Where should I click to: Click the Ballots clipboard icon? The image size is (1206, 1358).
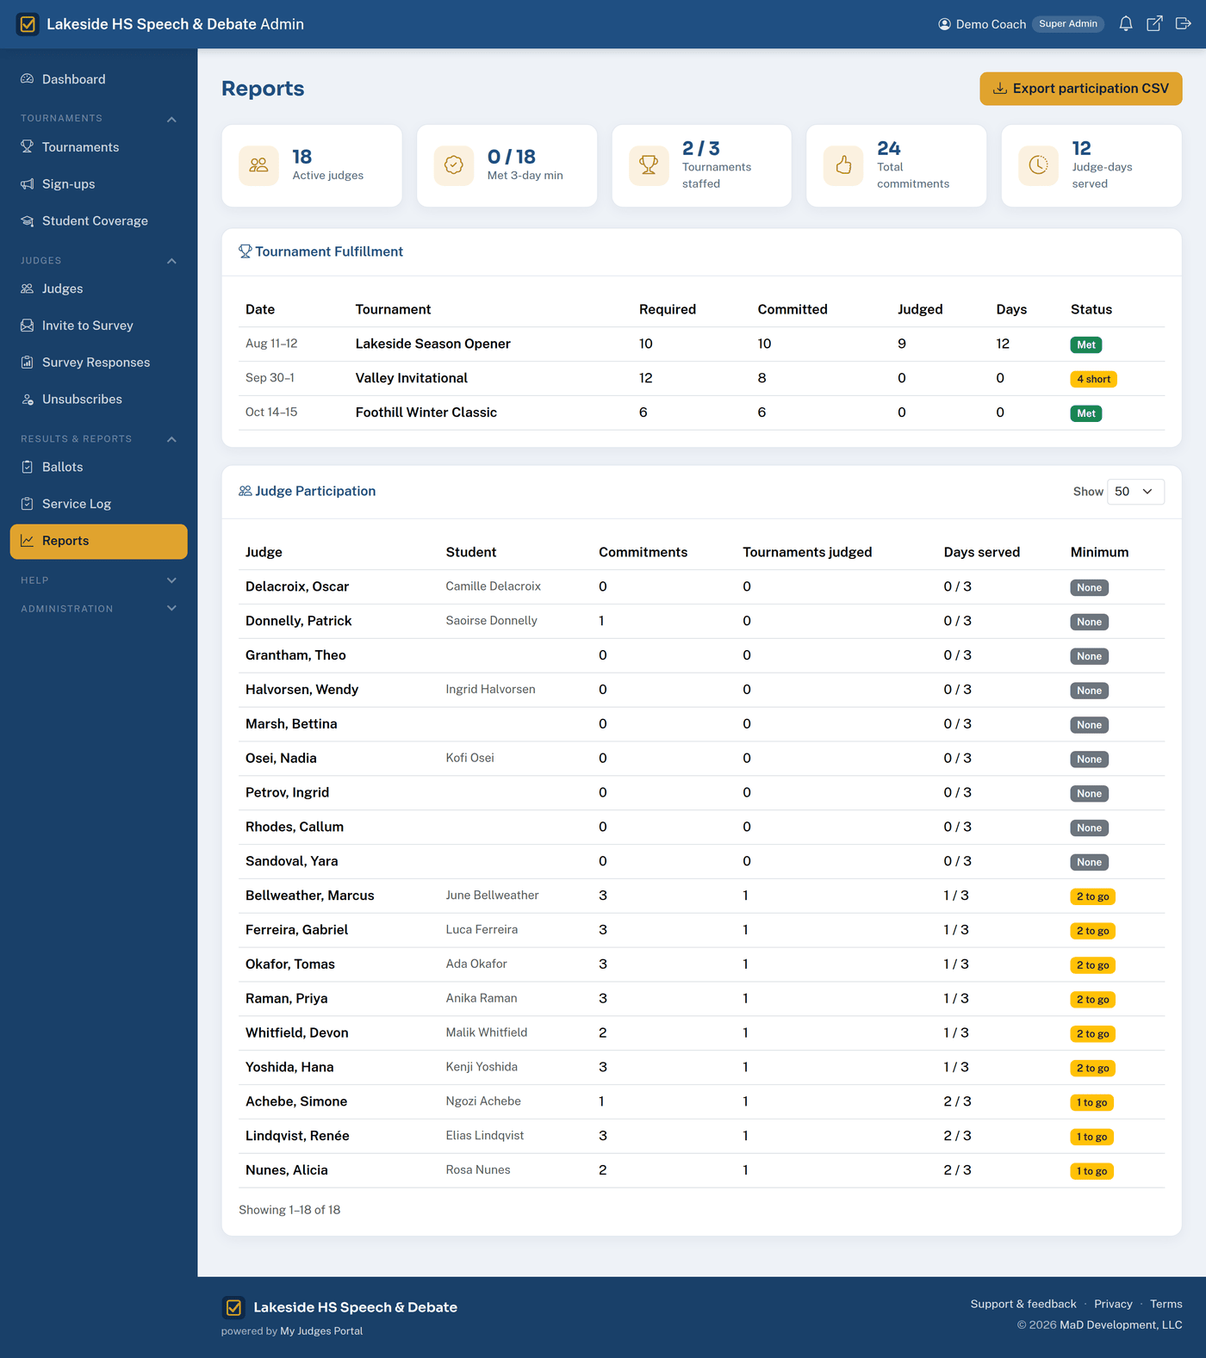point(28,467)
